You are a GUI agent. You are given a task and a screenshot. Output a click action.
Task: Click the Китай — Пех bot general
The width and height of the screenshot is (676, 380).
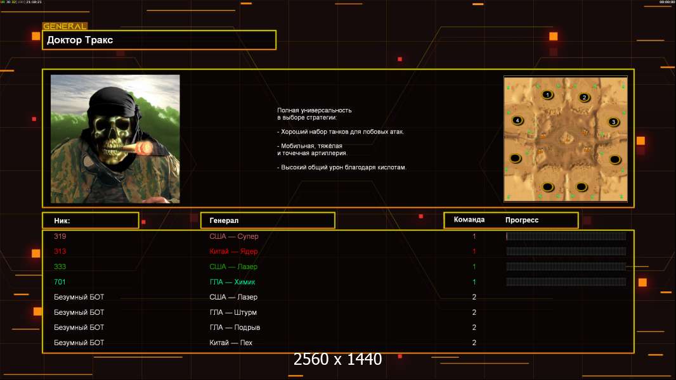click(231, 343)
